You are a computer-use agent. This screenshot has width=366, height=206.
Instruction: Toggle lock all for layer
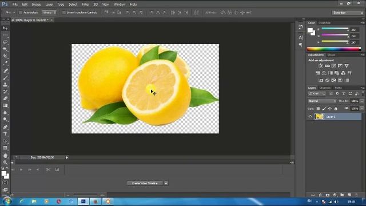(x=336, y=109)
